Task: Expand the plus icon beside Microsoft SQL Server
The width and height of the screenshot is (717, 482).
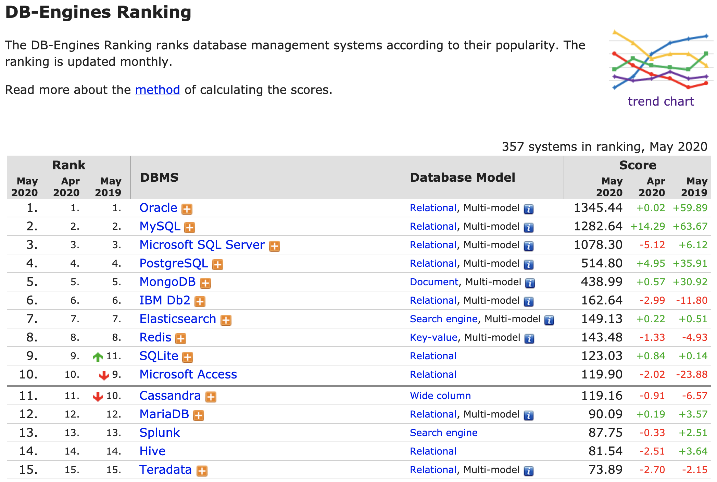Action: point(275,246)
